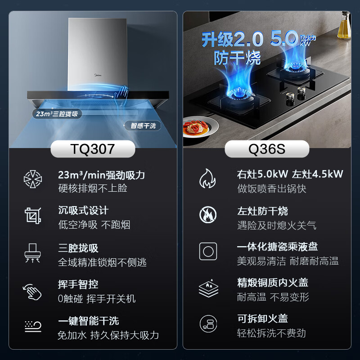The height and width of the screenshot is (360, 360).
Task: Click the 智感干洗 badge
Action: coord(142,126)
